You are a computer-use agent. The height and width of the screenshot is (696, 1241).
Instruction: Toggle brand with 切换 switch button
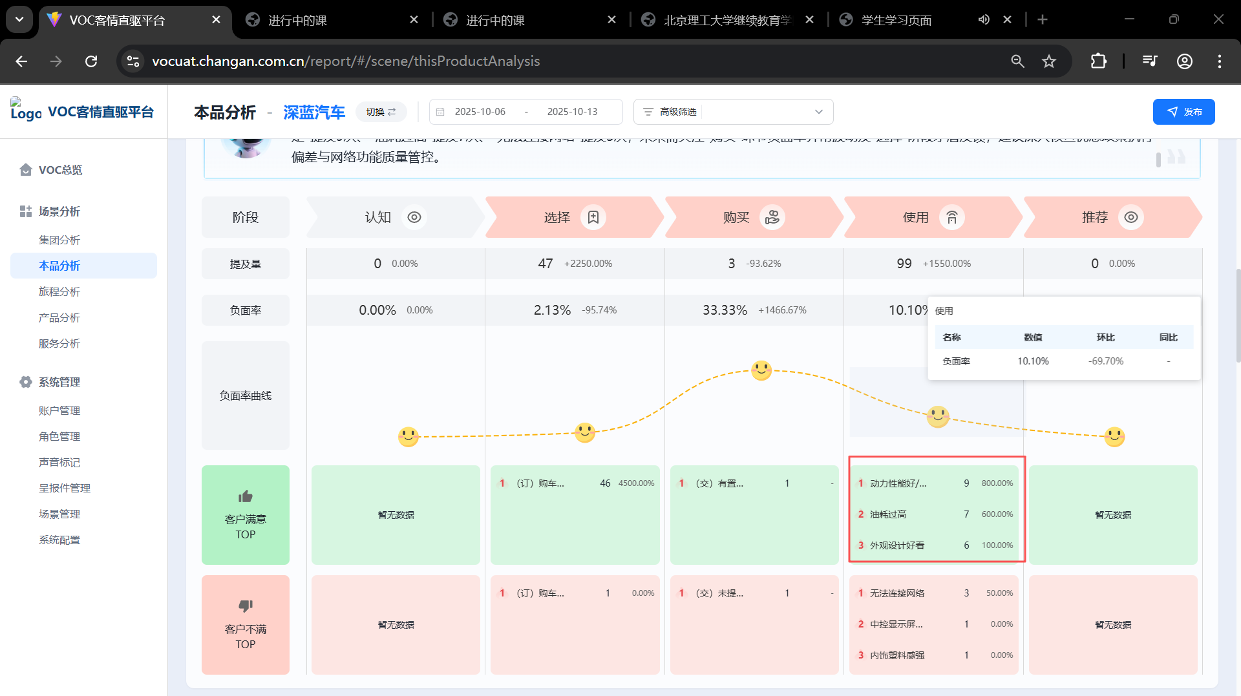(381, 112)
